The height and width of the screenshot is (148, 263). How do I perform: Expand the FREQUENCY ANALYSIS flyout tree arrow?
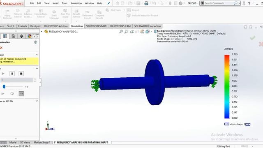point(41,32)
